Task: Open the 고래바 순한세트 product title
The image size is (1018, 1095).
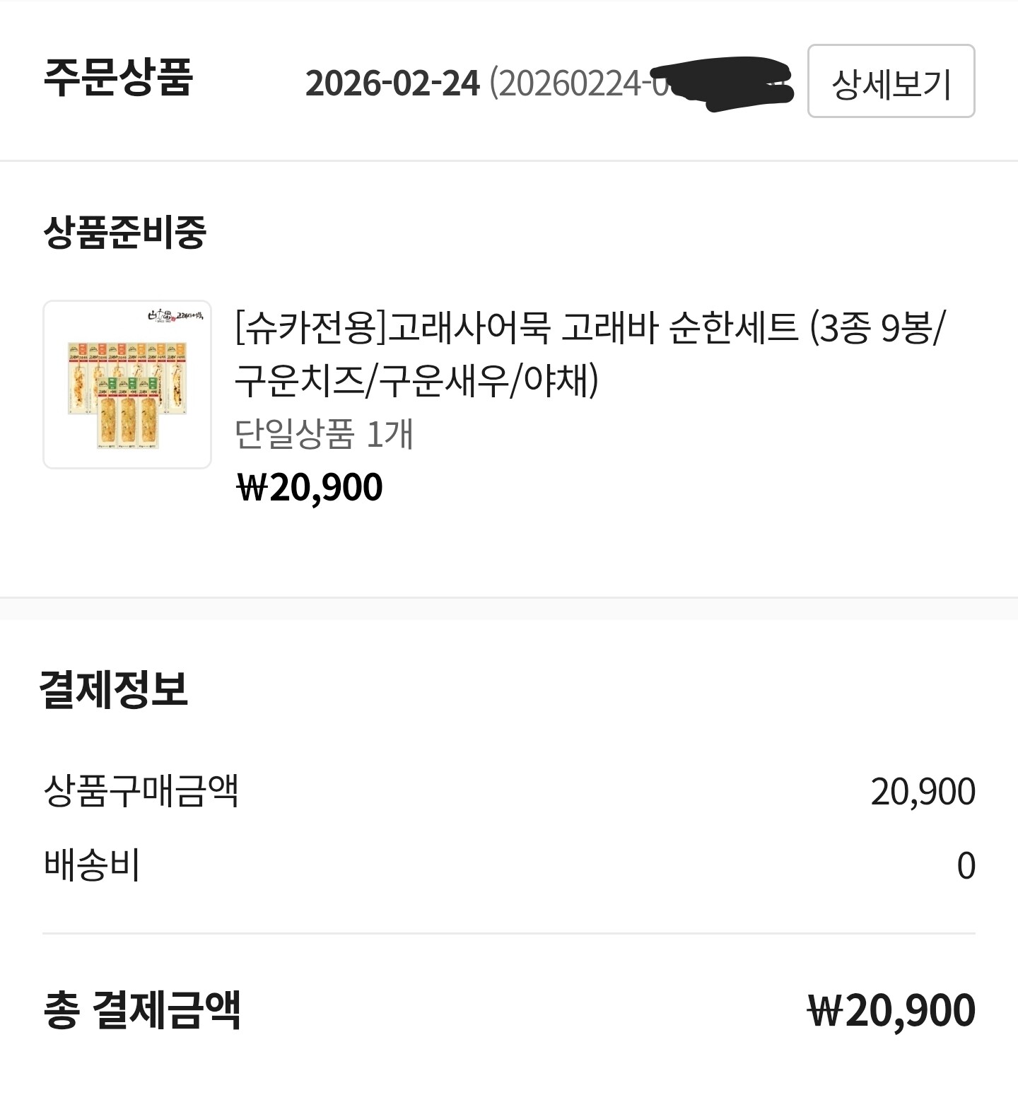Action: click(x=589, y=353)
